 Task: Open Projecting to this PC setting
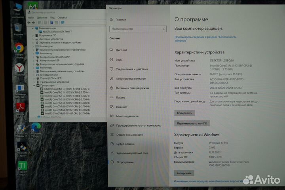pos(139,125)
